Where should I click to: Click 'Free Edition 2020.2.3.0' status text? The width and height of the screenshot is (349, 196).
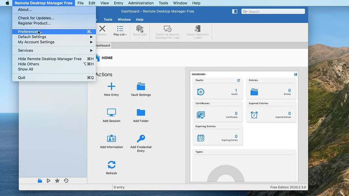click(288, 187)
